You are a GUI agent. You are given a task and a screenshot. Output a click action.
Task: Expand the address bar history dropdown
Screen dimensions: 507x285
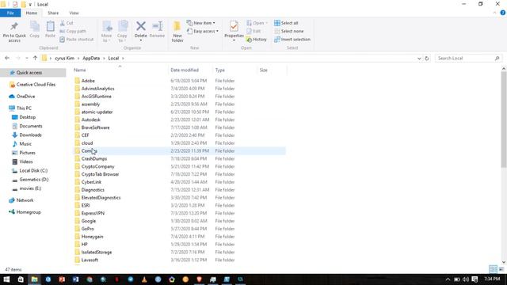tap(419, 59)
